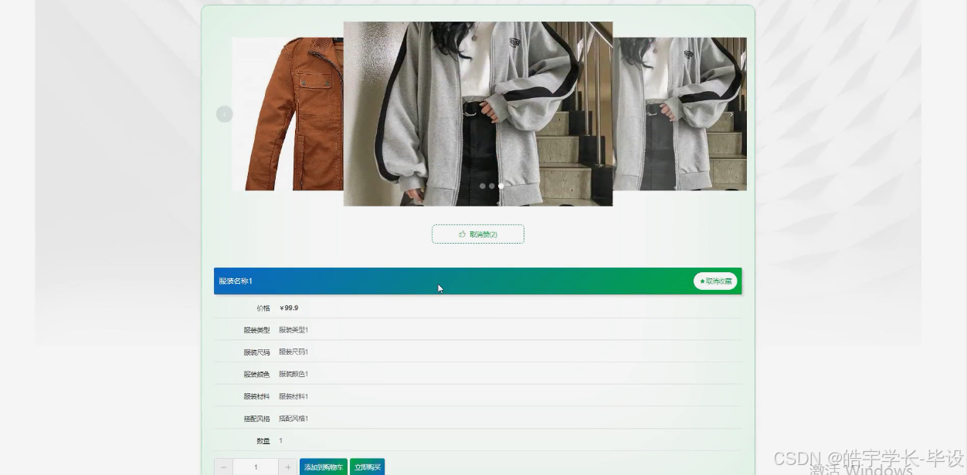Click the quantity number input field
This screenshot has height=475, width=967.
coord(256,467)
